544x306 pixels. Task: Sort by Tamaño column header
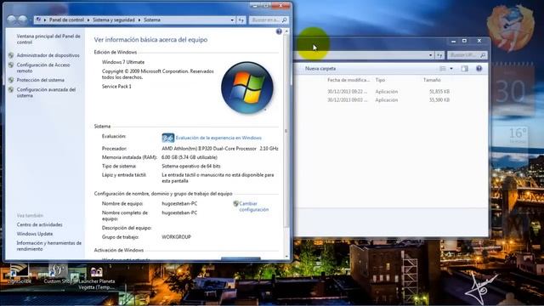coord(432,80)
